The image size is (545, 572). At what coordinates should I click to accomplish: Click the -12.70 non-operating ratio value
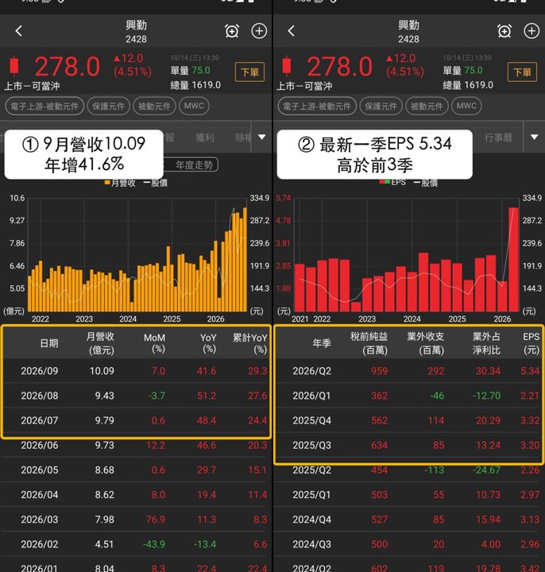click(487, 396)
